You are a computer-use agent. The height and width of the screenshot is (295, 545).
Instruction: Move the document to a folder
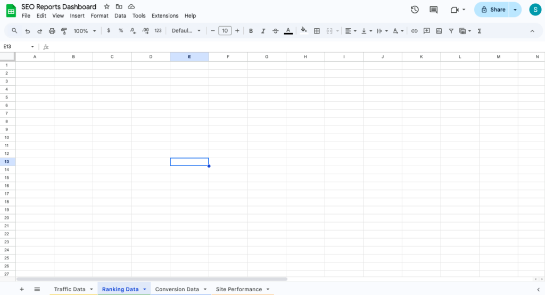119,6
